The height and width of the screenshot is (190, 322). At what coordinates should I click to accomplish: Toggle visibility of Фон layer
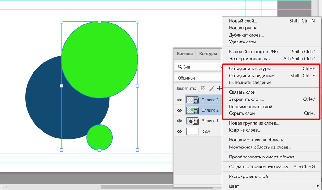pyautogui.click(x=179, y=131)
